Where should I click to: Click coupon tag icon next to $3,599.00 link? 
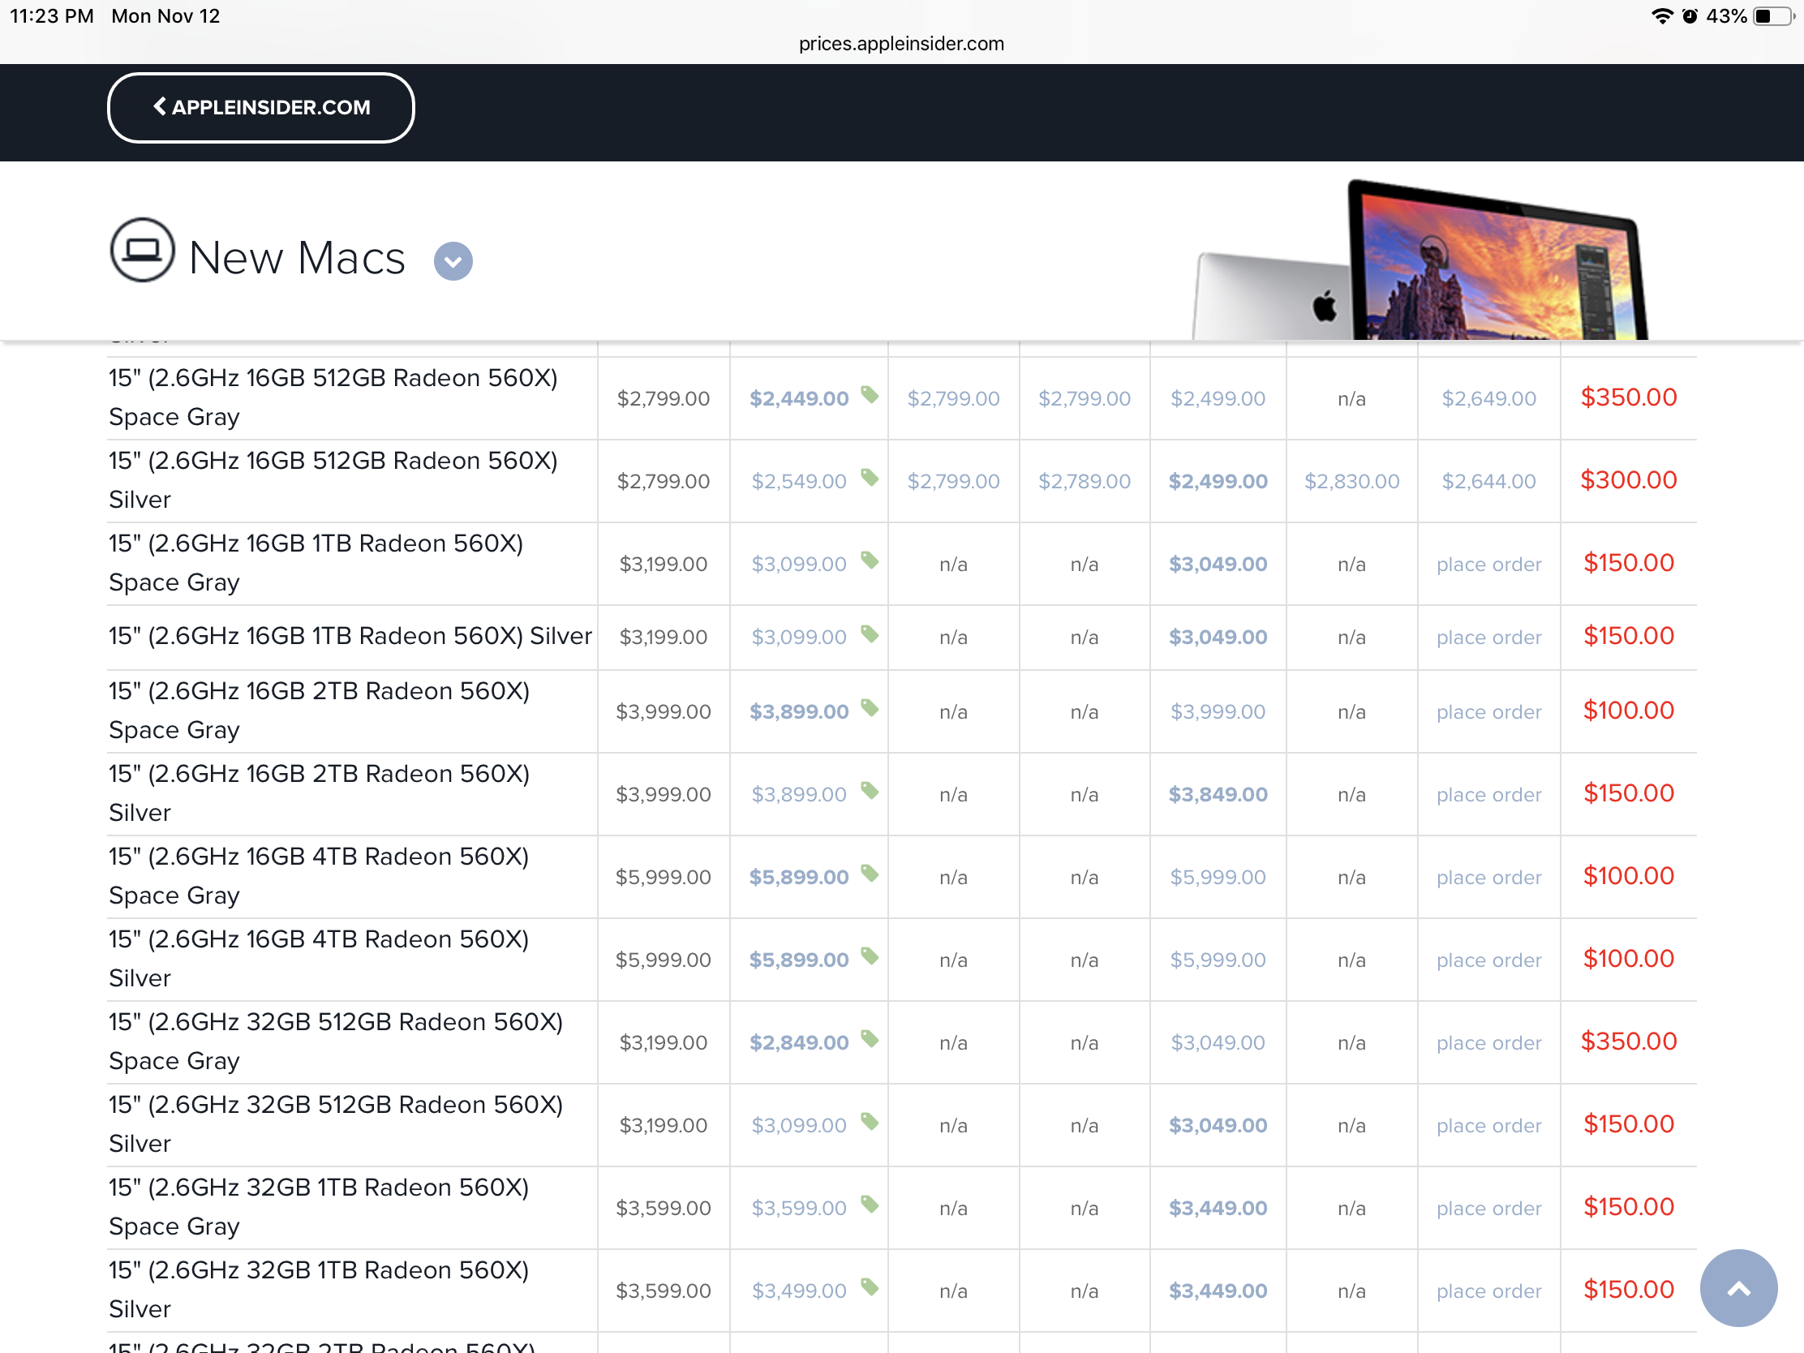pos(870,1204)
